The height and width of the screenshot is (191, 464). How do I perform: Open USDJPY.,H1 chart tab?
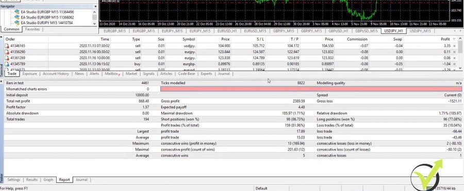(x=393, y=31)
